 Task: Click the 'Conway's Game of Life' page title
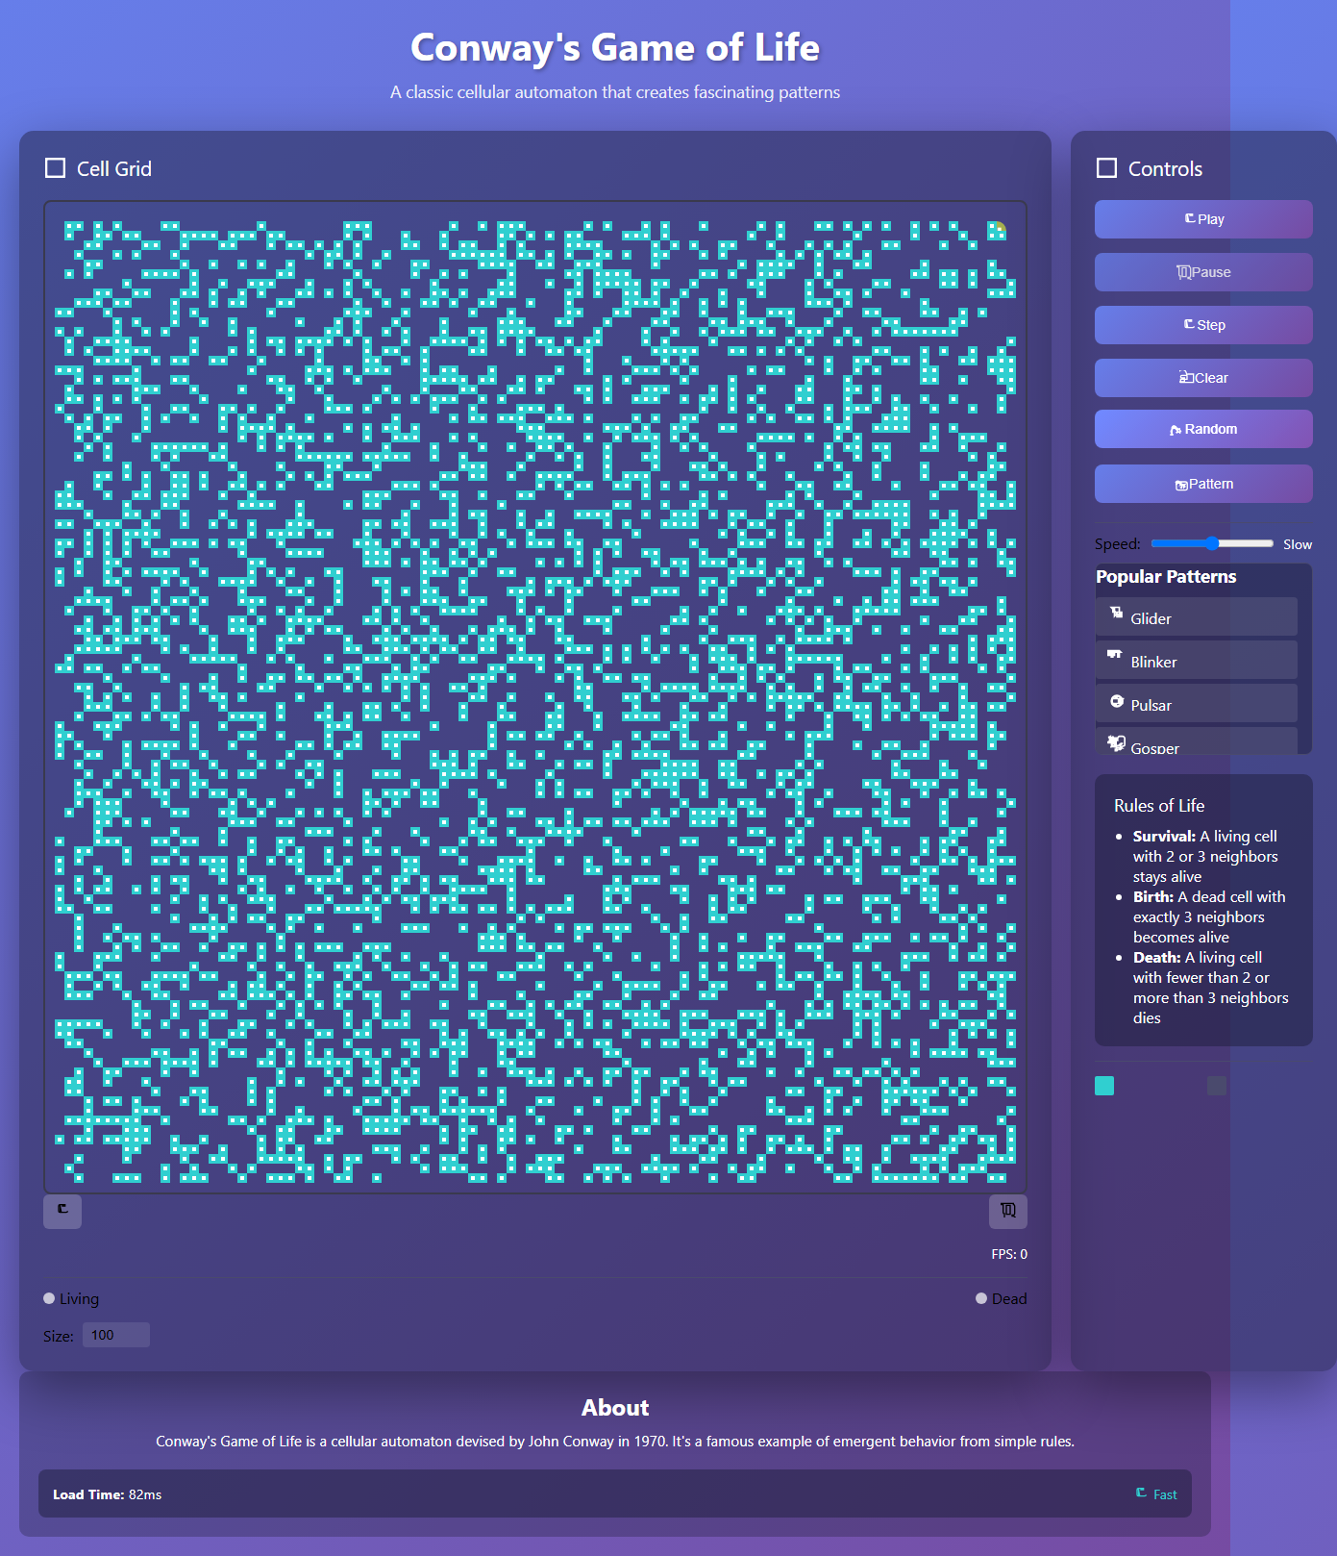tap(615, 47)
